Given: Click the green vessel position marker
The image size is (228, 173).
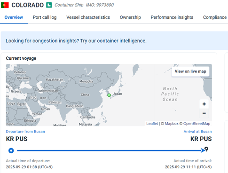Looking at the screenshot, I should pos(109,95).
